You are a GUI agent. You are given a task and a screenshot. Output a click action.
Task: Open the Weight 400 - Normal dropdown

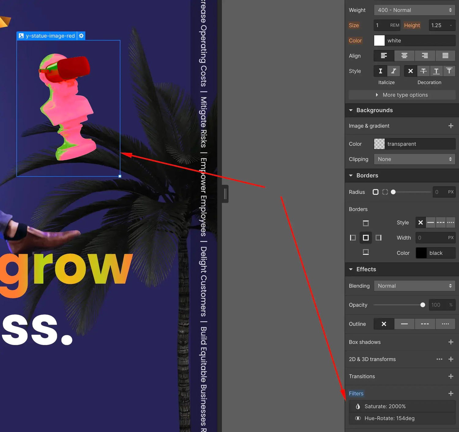tap(414, 10)
